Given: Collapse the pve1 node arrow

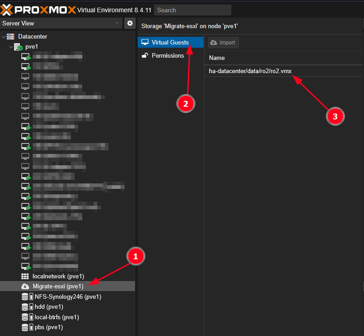Looking at the screenshot, I should pos(10,47).
